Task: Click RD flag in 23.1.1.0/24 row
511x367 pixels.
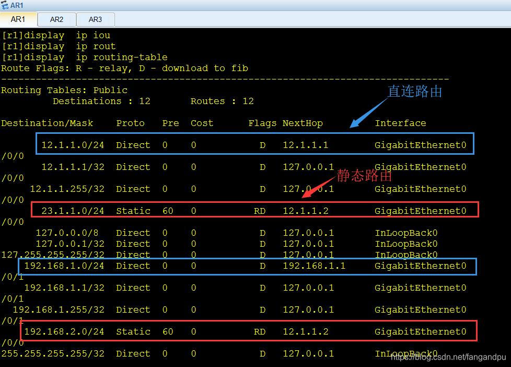Action: pyautogui.click(x=260, y=211)
